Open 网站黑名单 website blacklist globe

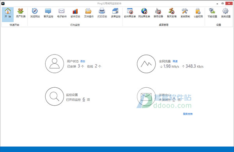pyautogui.click(x=144, y=13)
